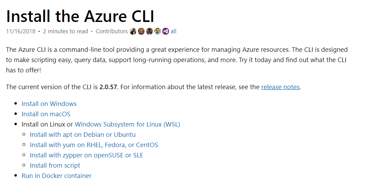The image size is (380, 180).
Task: Click the bold 2.0.57 version number
Action: [108, 87]
